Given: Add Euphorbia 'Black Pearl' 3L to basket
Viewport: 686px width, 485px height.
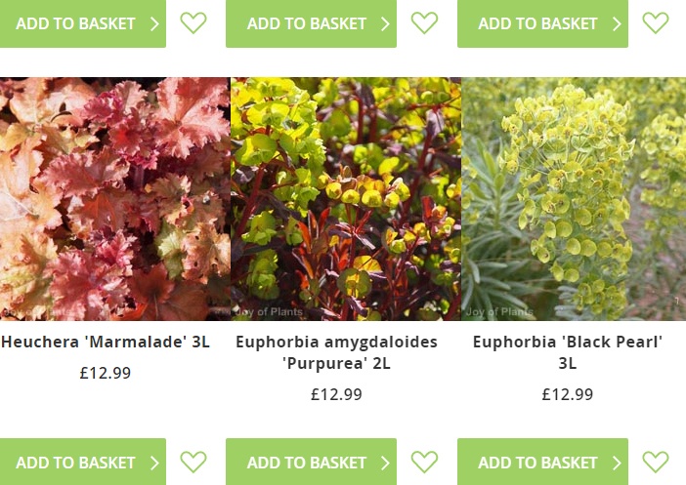Looking at the screenshot, I should click(542, 462).
